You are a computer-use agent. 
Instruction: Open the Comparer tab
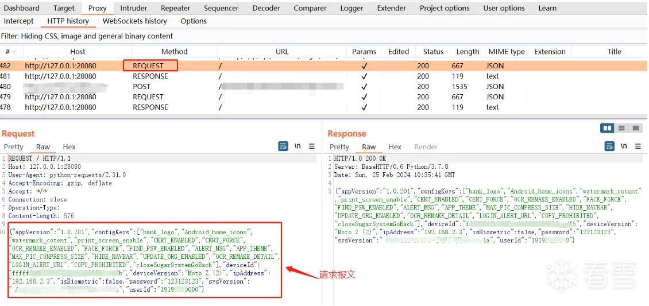pyautogui.click(x=310, y=8)
